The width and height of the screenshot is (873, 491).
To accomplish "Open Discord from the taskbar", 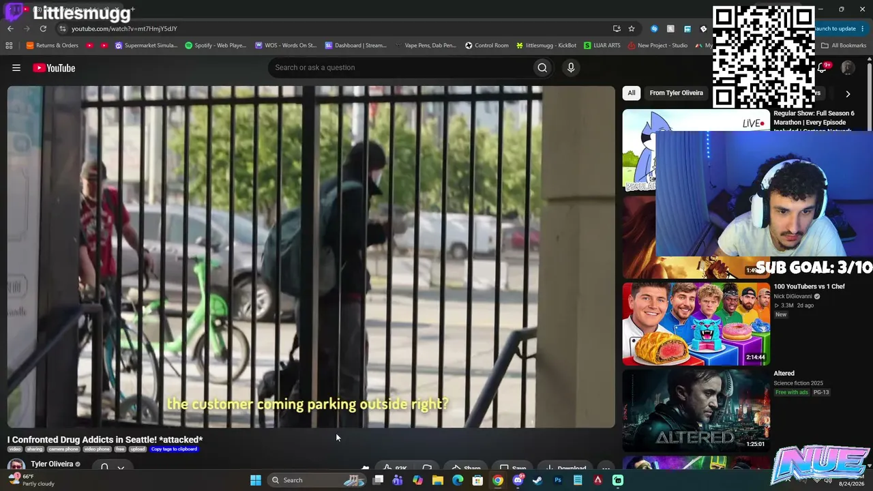I will coord(518,480).
